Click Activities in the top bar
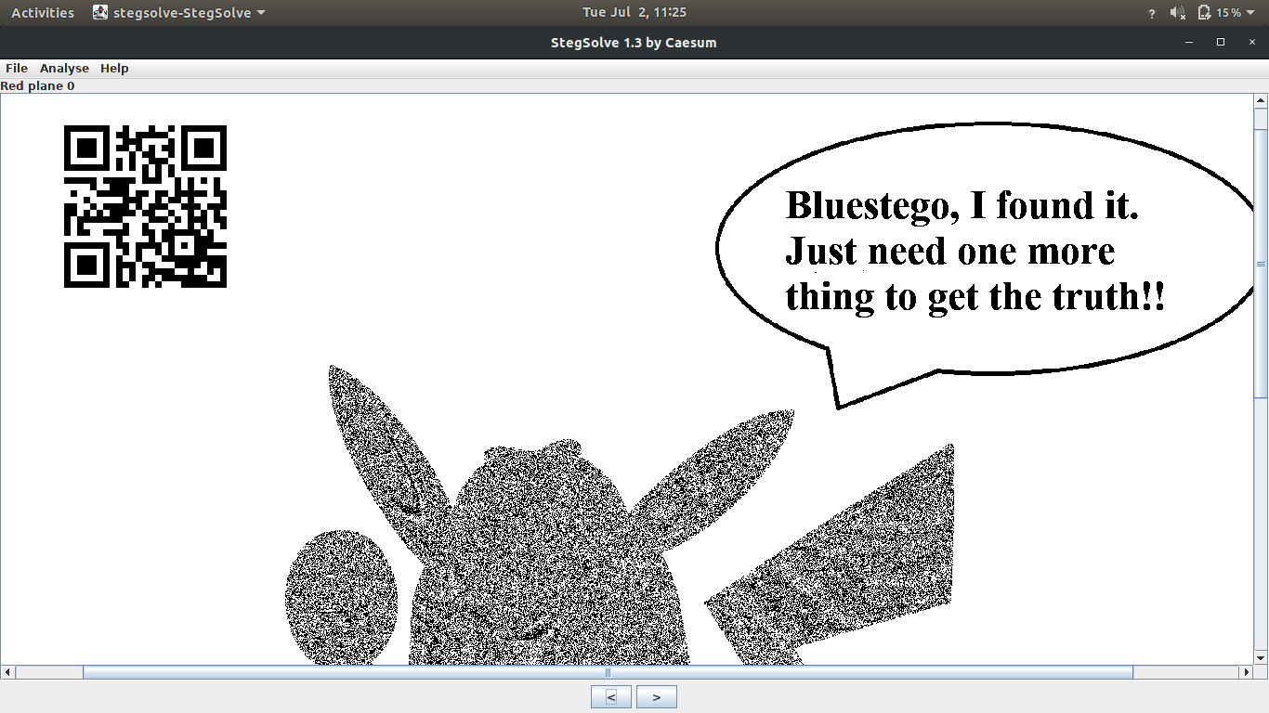This screenshot has height=713, width=1269. pyautogui.click(x=43, y=13)
